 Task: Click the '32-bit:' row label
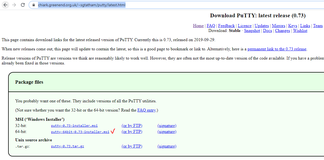[x=21, y=126]
